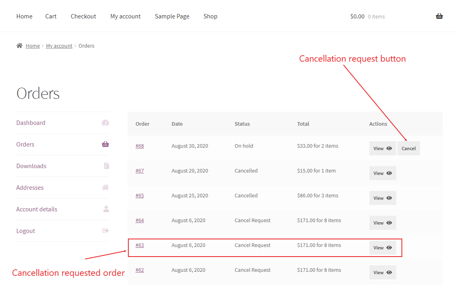The width and height of the screenshot is (456, 285).
Task: Select My account in top navigation
Action: [126, 16]
